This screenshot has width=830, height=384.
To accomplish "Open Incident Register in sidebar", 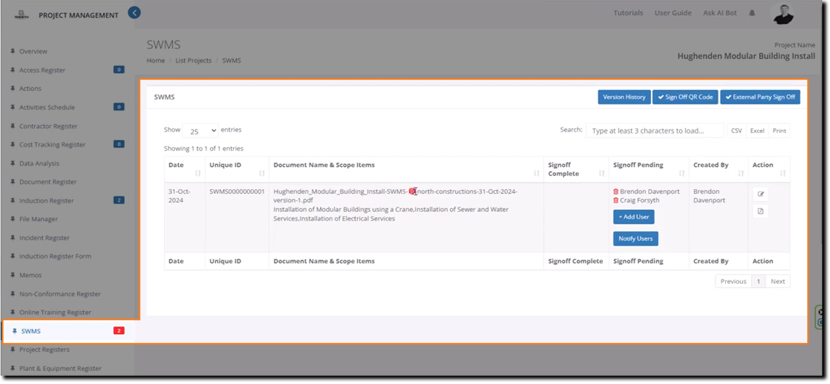I will pyautogui.click(x=44, y=238).
